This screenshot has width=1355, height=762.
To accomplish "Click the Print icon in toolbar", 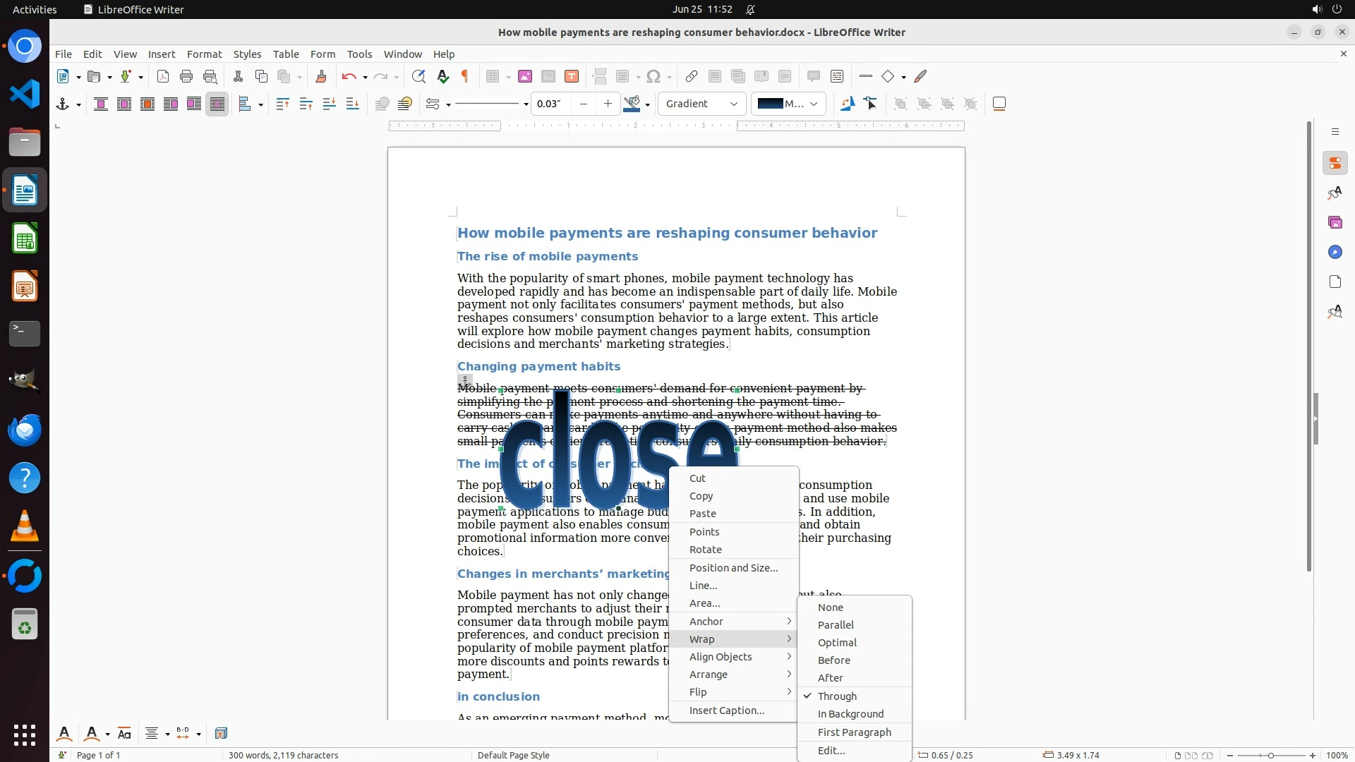I will click(x=186, y=77).
